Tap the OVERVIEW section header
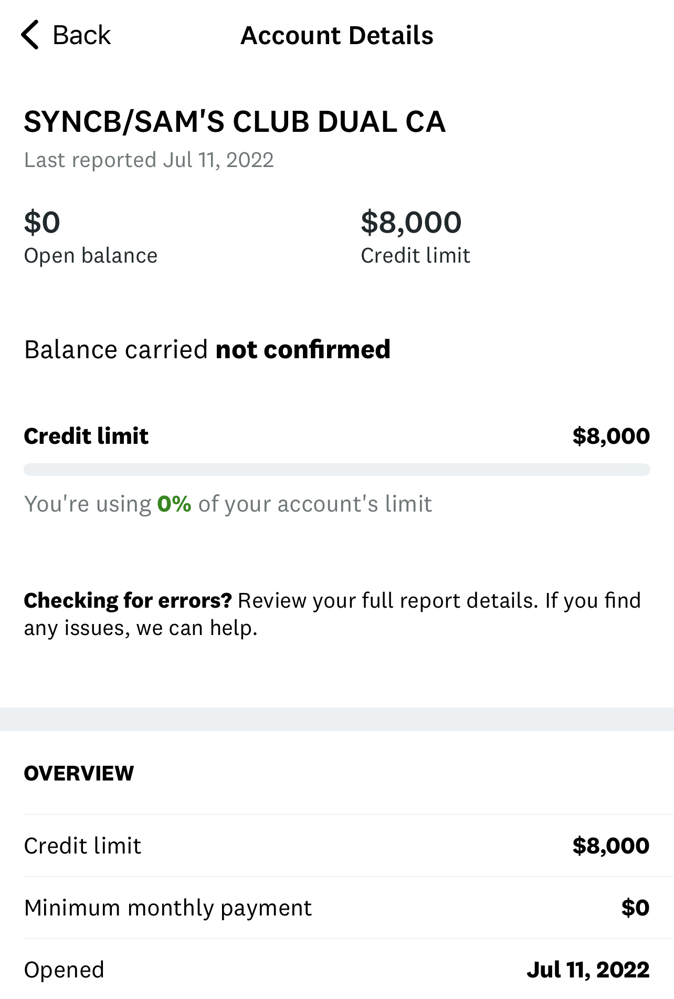Viewport: 674px width, 999px height. (x=79, y=774)
